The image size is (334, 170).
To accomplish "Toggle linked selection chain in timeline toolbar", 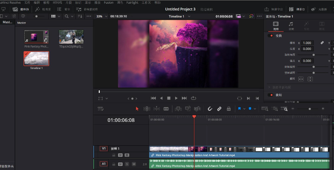I will [219, 109].
